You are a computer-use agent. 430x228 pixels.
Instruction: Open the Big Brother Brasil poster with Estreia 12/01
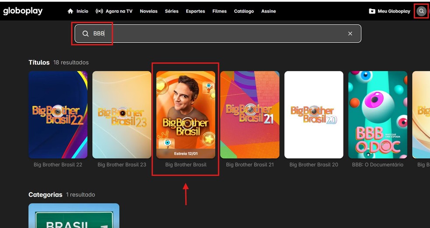tap(186, 115)
